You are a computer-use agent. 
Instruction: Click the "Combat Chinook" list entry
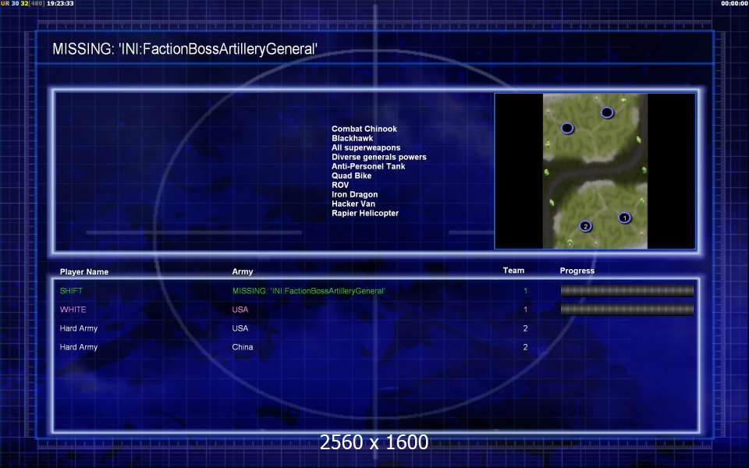click(x=364, y=129)
